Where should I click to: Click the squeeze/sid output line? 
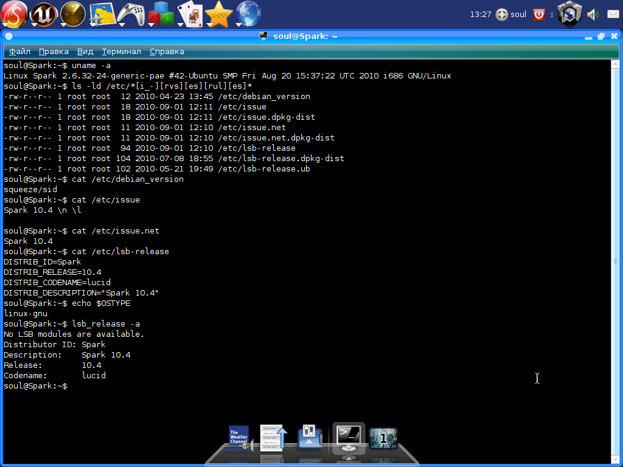point(30,190)
